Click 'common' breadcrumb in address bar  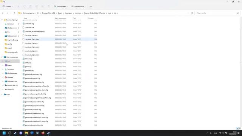[78, 13]
